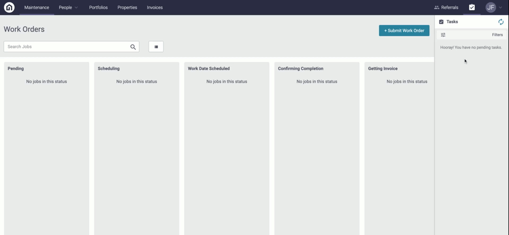Open the Properties section
This screenshot has width=509, height=235.
click(127, 8)
